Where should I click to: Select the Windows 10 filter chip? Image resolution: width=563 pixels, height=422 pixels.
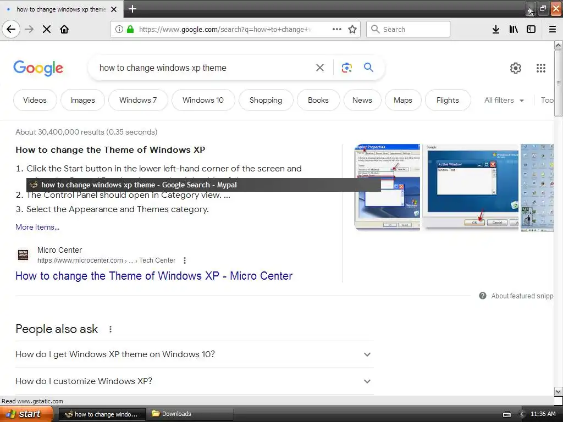[x=203, y=100]
